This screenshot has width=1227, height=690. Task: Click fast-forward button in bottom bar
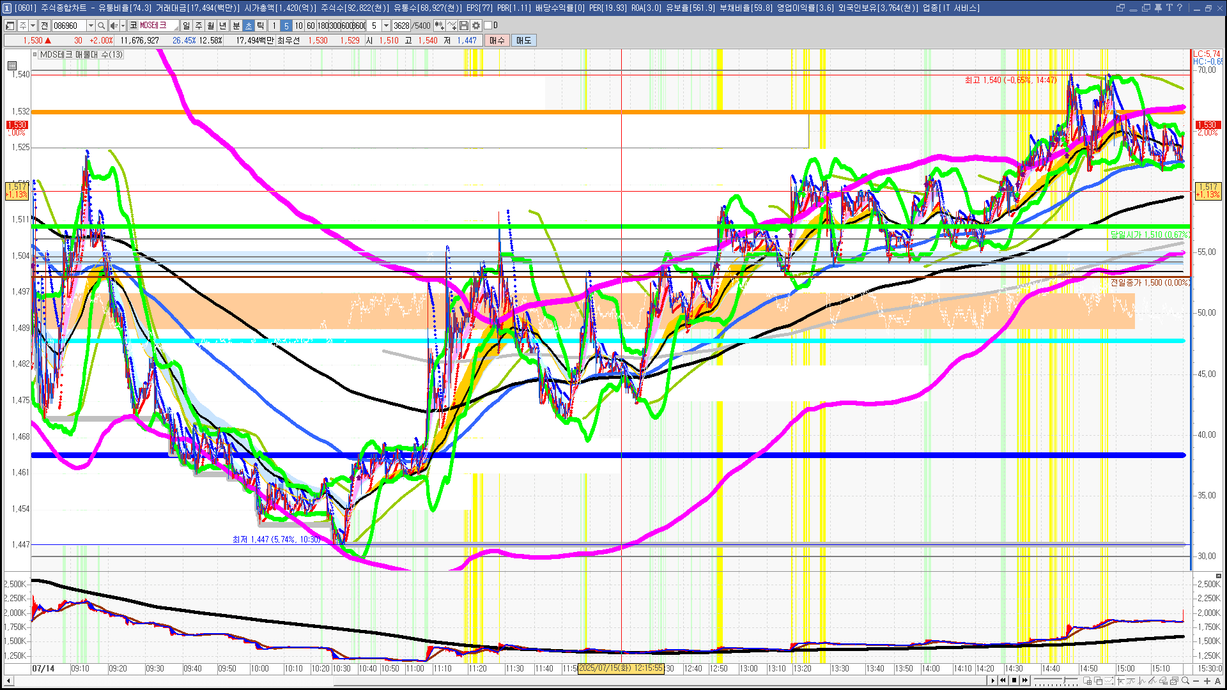pos(1025,680)
